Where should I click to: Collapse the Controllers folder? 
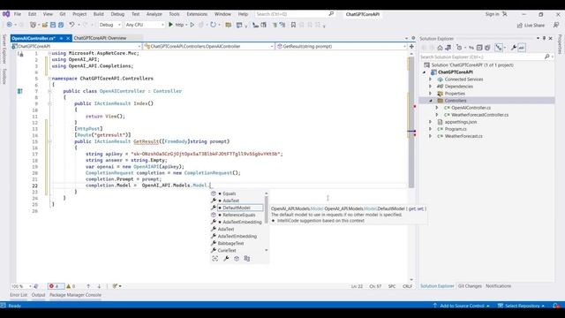click(431, 101)
